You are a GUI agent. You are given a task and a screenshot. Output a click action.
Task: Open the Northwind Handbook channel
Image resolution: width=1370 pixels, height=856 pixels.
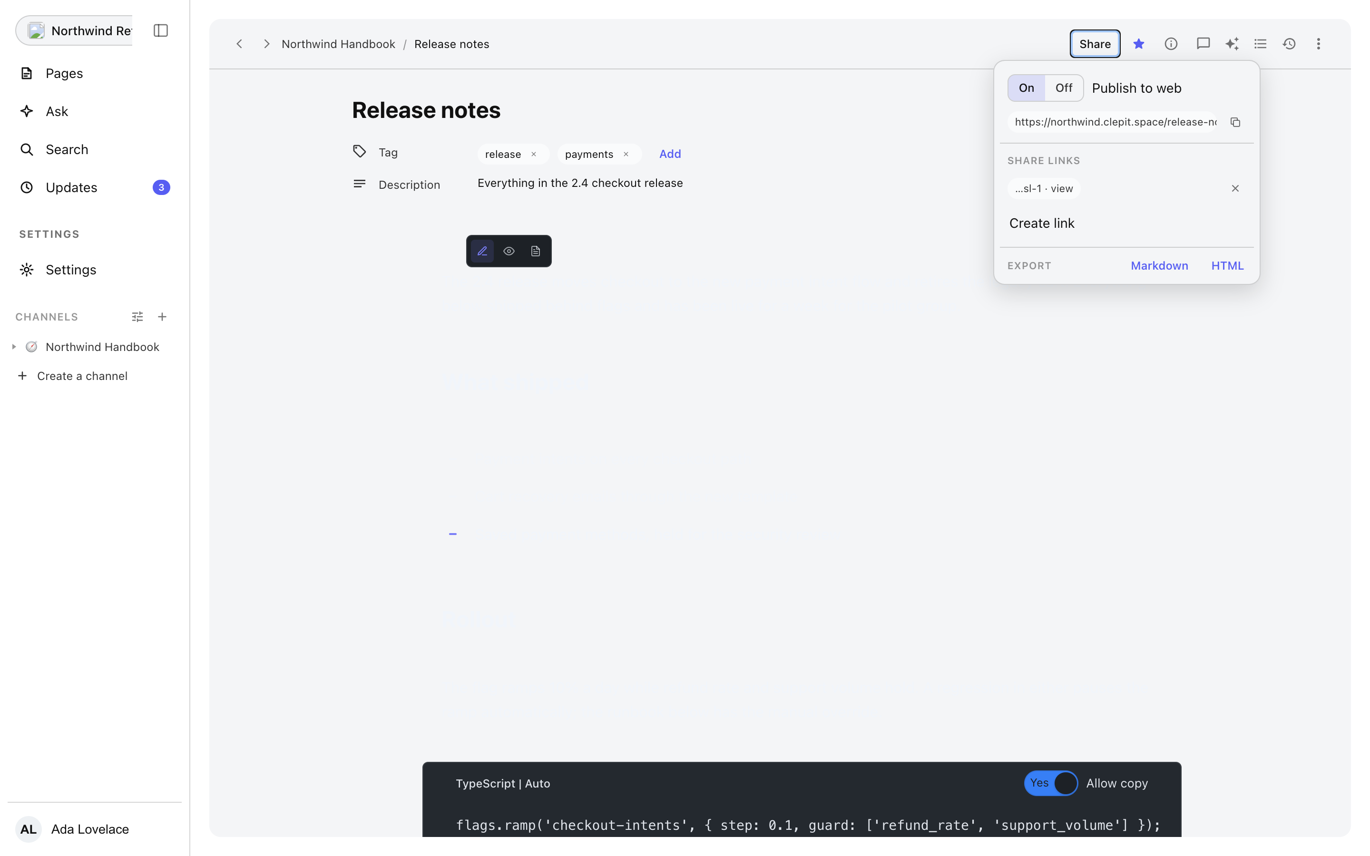point(102,347)
